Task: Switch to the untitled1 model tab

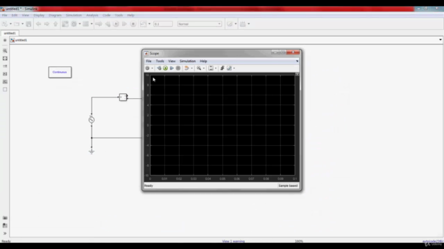Action: 10,33
